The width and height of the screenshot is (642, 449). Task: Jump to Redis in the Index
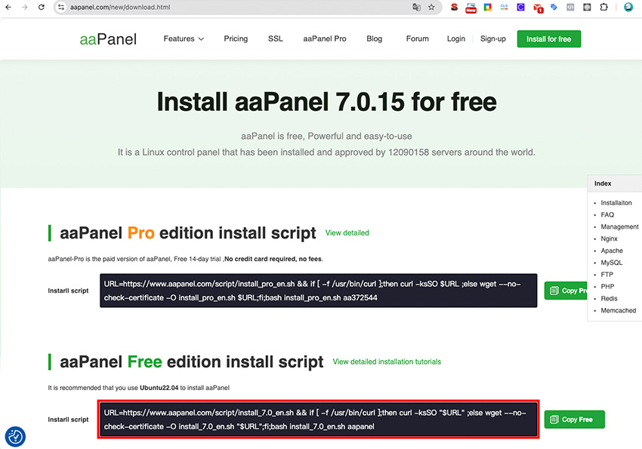tap(609, 299)
